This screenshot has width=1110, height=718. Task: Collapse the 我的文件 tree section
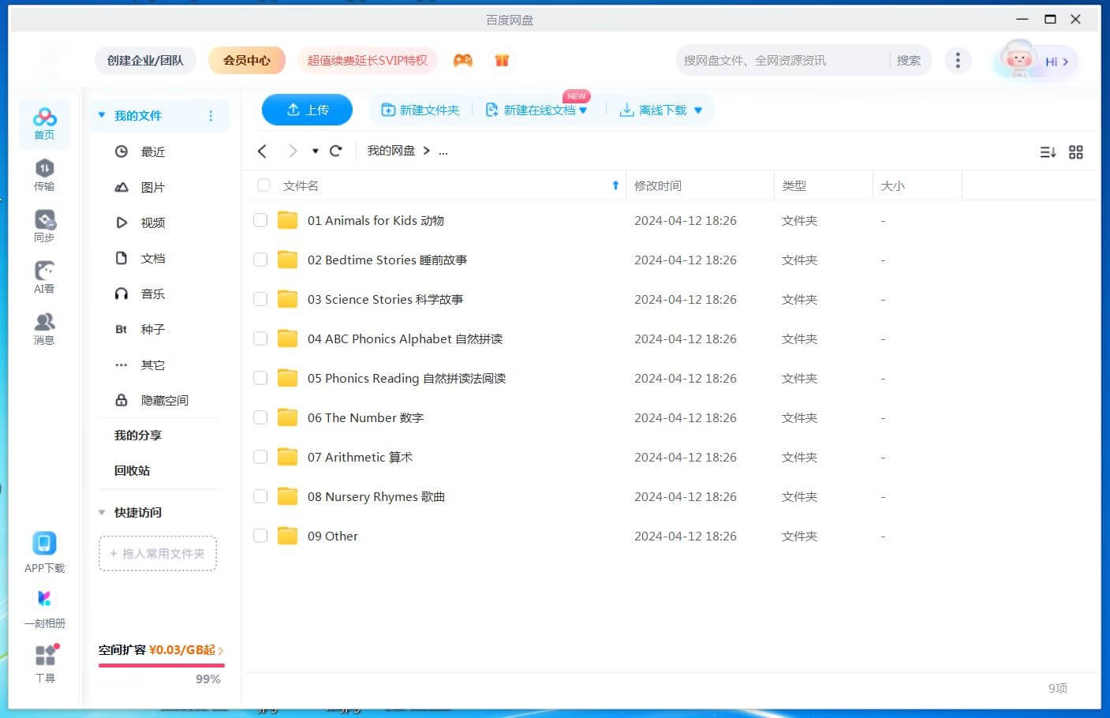click(102, 116)
